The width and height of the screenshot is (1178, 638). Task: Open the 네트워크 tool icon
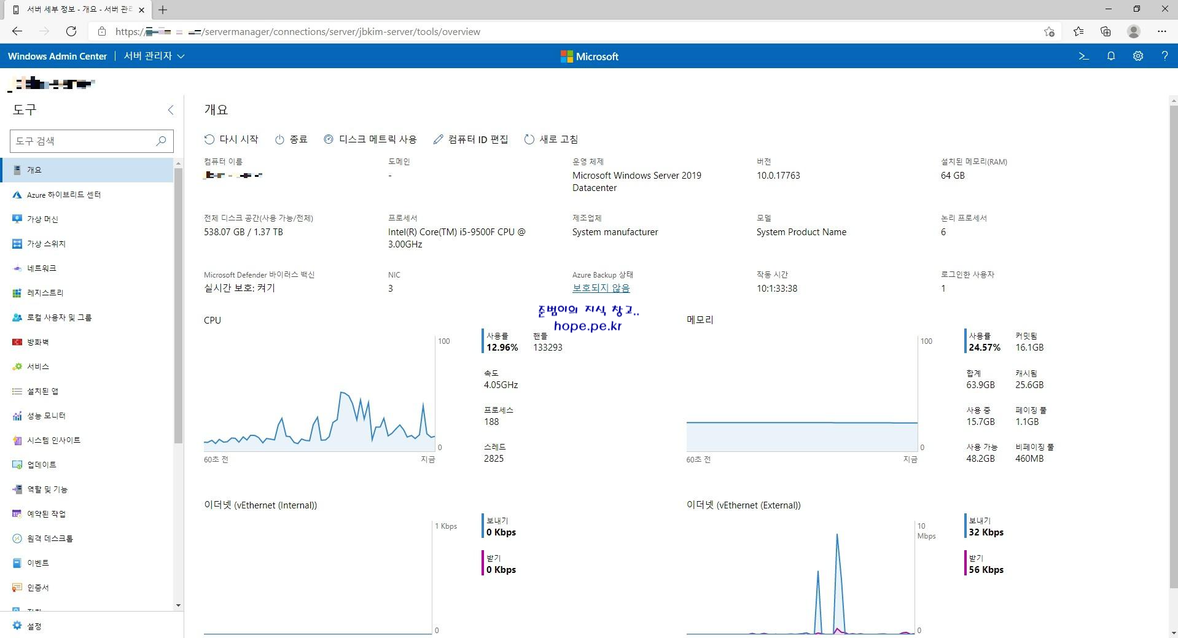pos(17,268)
